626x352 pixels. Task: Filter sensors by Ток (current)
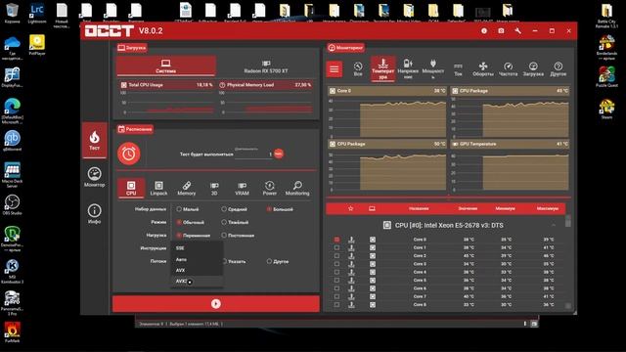[x=458, y=69]
